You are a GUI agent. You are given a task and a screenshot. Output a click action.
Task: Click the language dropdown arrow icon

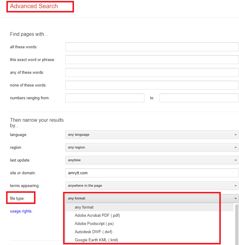[235, 135]
